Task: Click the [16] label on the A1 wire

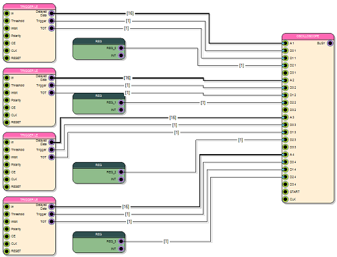Action: click(130, 13)
